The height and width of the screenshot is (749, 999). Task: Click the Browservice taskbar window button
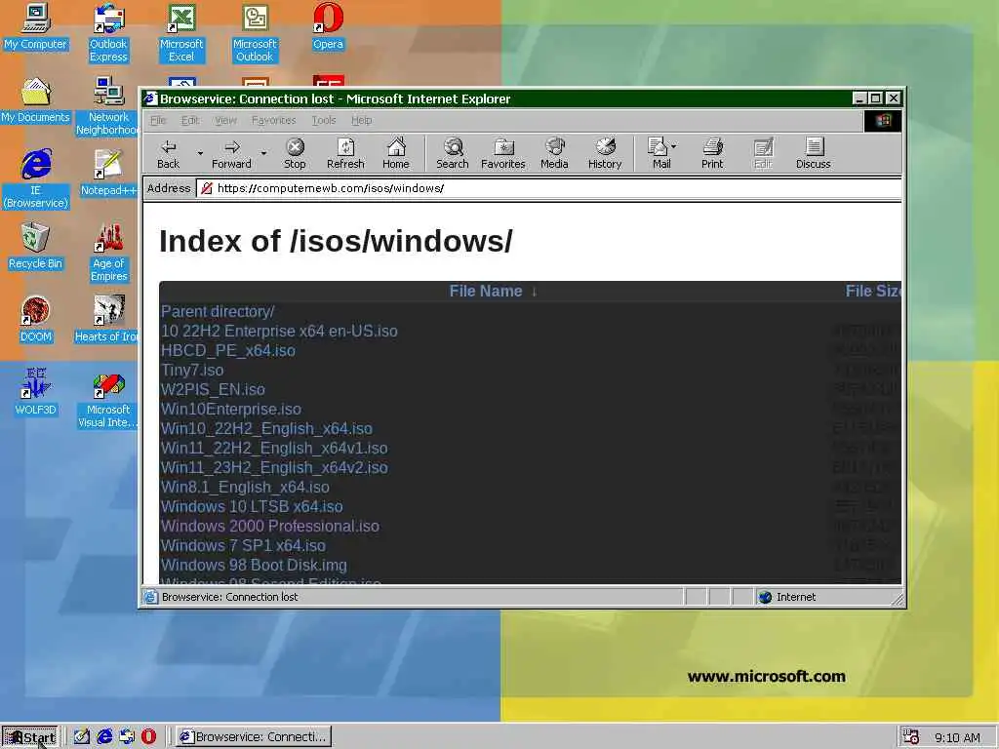254,737
